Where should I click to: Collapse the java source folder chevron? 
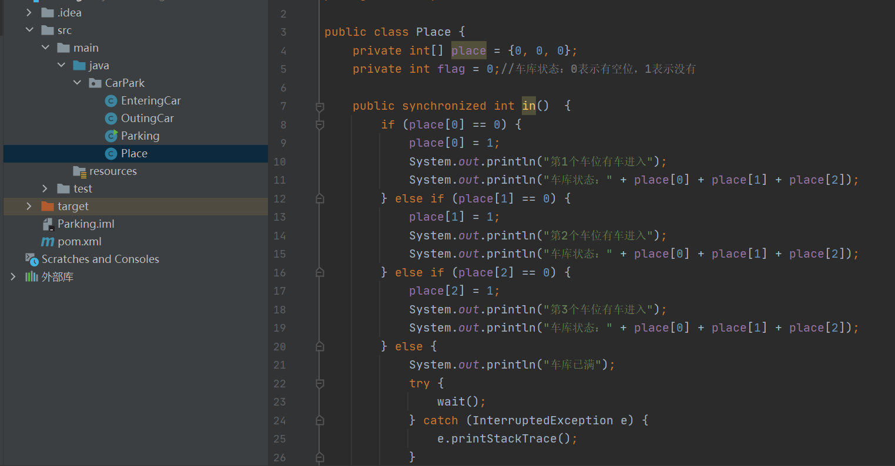[x=61, y=65]
